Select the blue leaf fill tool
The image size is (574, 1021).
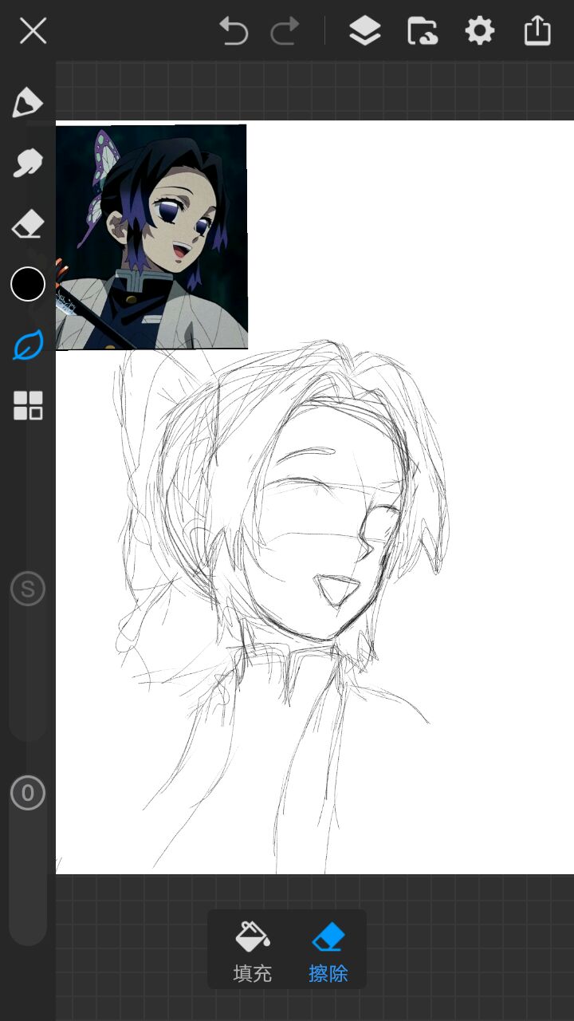pyautogui.click(x=27, y=345)
